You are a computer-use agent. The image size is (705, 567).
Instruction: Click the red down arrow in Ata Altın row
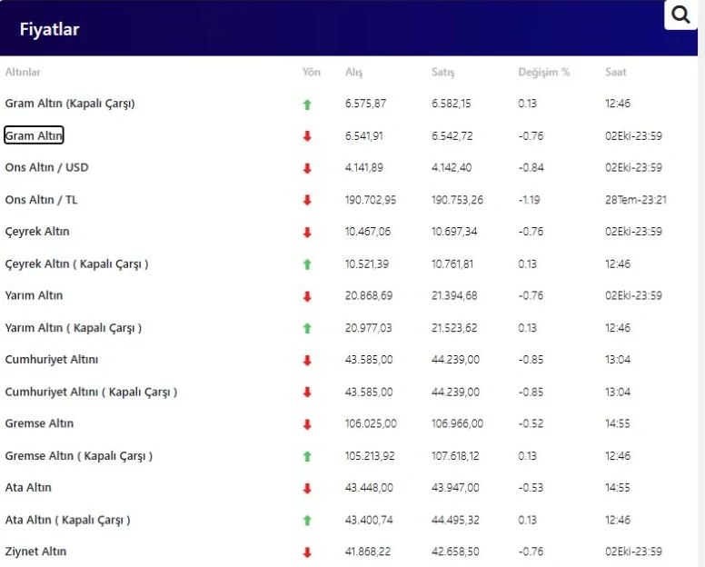coord(307,488)
